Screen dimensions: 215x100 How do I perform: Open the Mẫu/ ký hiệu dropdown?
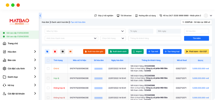coord(85,31)
